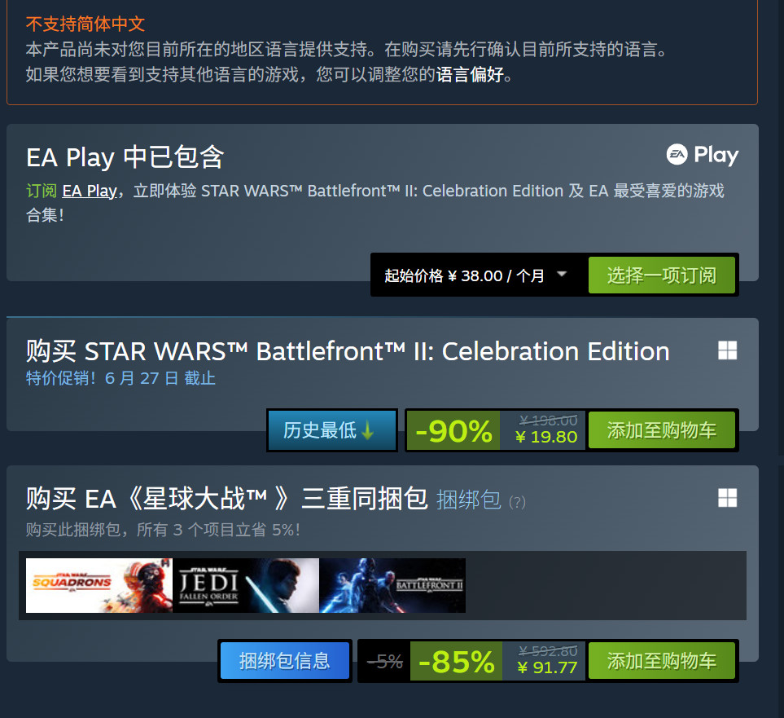
Task: Click the Battlefront II bundle thumbnail
Action: pos(392,585)
